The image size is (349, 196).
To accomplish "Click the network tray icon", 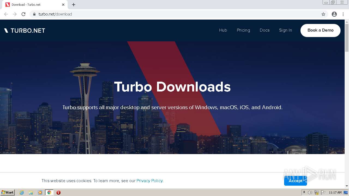I will coord(317,192).
